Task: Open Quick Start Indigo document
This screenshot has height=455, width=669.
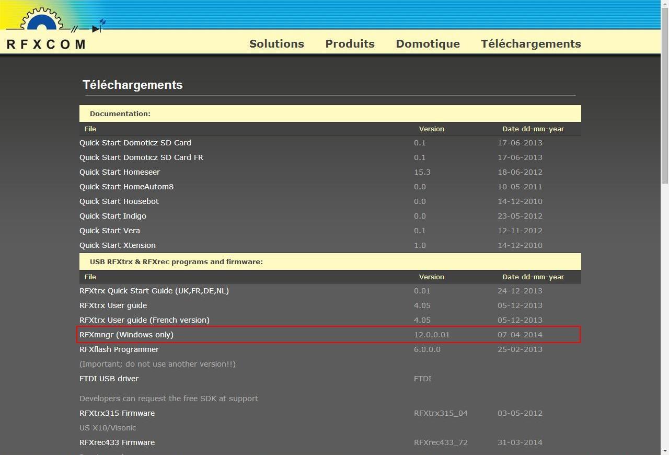Action: pyautogui.click(x=113, y=216)
